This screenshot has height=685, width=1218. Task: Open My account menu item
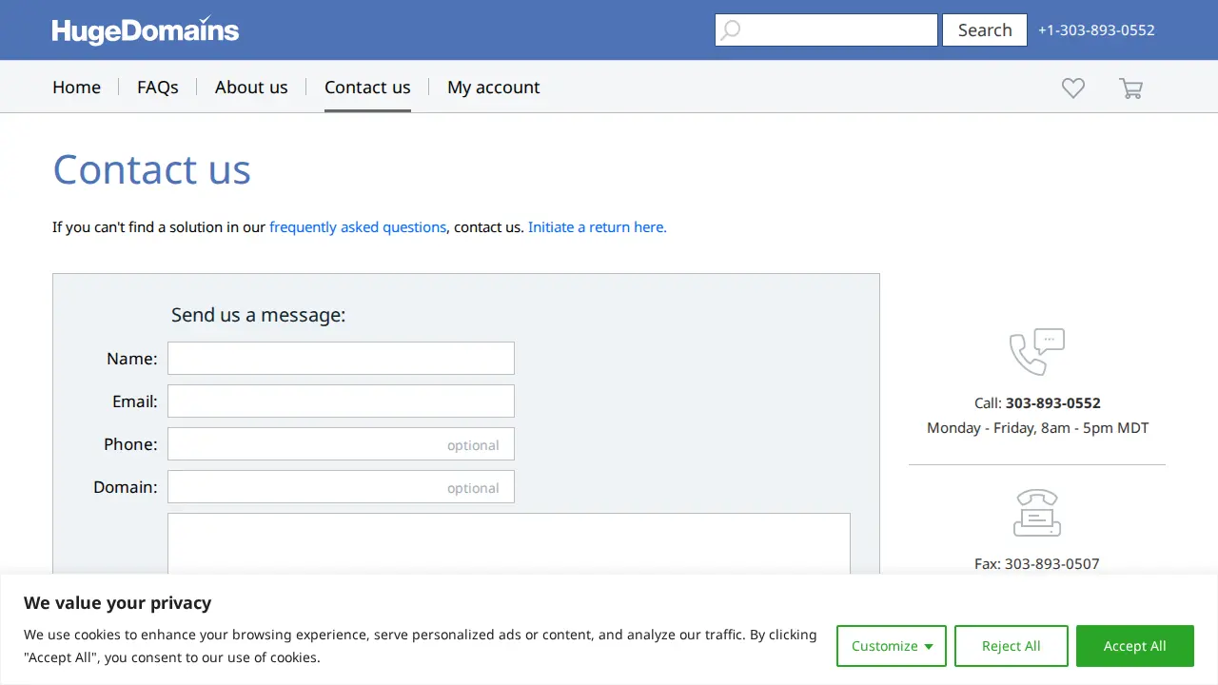click(494, 87)
